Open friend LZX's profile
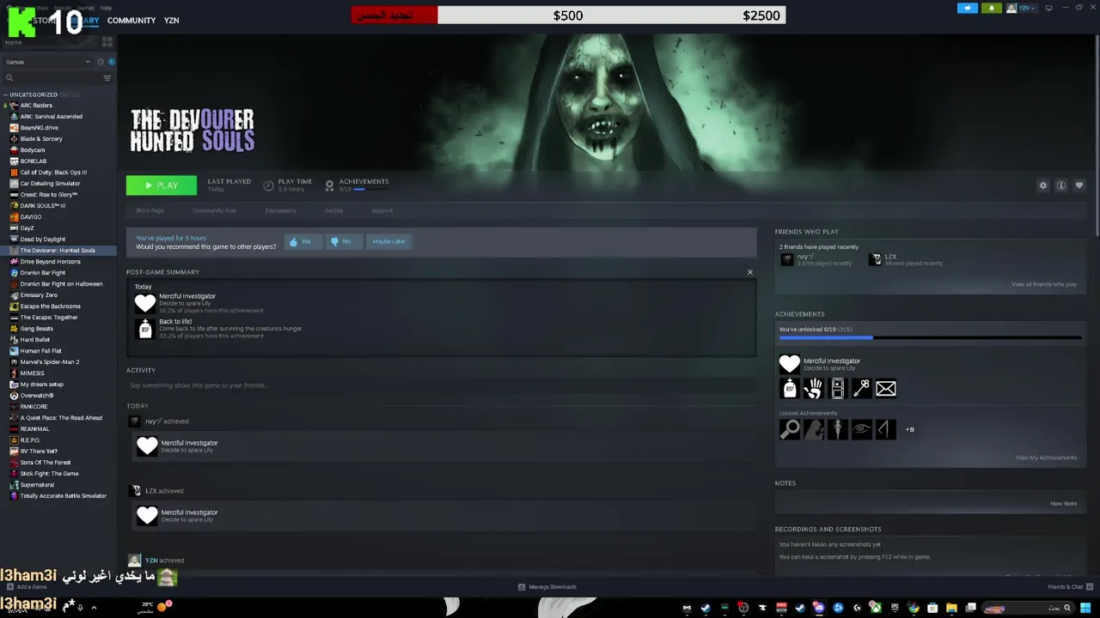The height and width of the screenshot is (618, 1100). click(890, 257)
